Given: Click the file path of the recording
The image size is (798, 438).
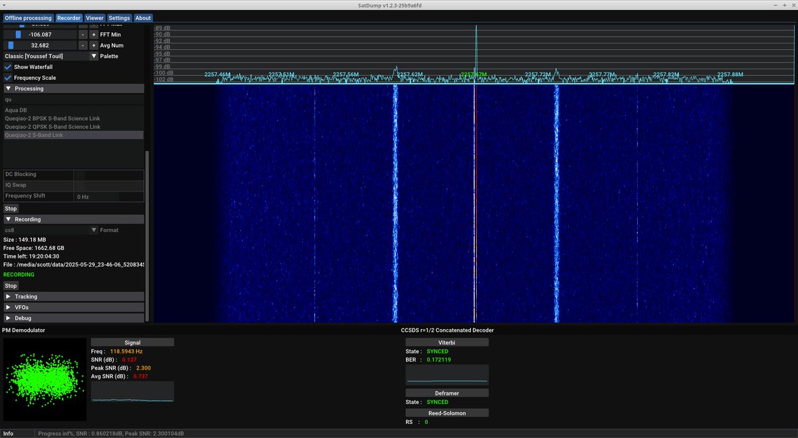Looking at the screenshot, I should coord(74,264).
